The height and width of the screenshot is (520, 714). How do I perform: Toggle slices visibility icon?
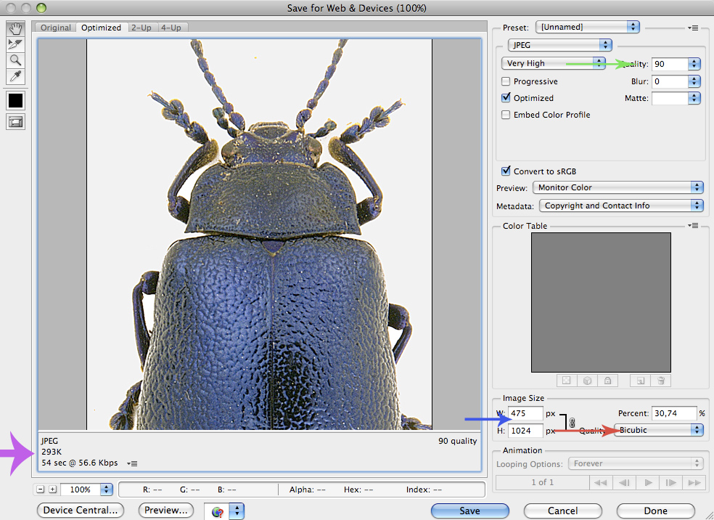click(15, 122)
